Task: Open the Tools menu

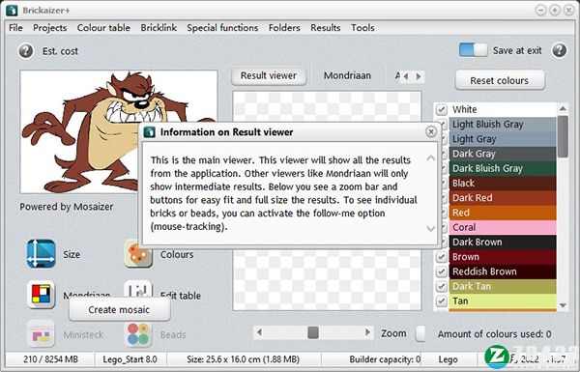Action: [x=362, y=28]
